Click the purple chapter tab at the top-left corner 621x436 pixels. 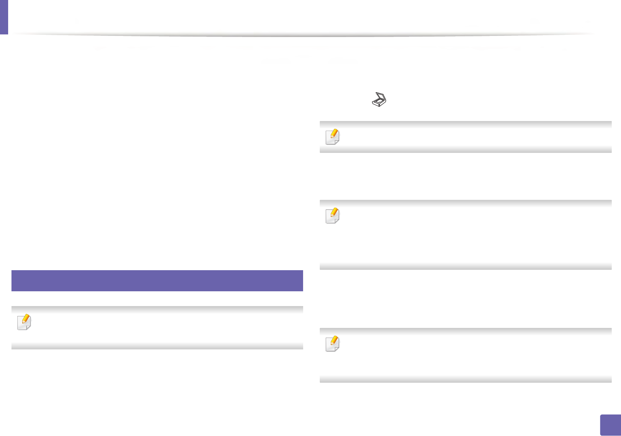4,17
